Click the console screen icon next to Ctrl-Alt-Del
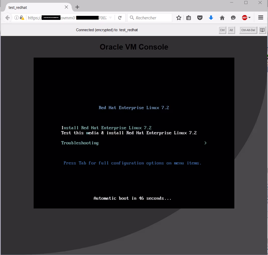 tap(262, 30)
